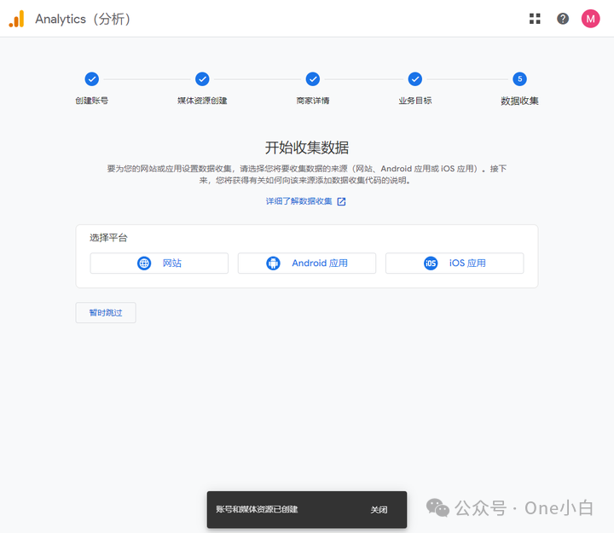Click the 数据收集 step label
The height and width of the screenshot is (533, 614).
tap(519, 101)
